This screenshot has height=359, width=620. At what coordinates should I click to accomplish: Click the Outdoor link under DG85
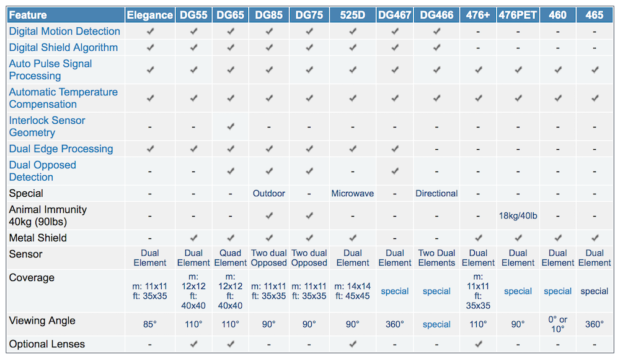tap(269, 193)
